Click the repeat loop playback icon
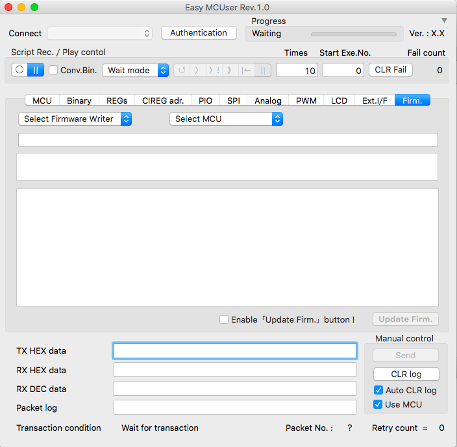The width and height of the screenshot is (457, 447). pos(182,71)
